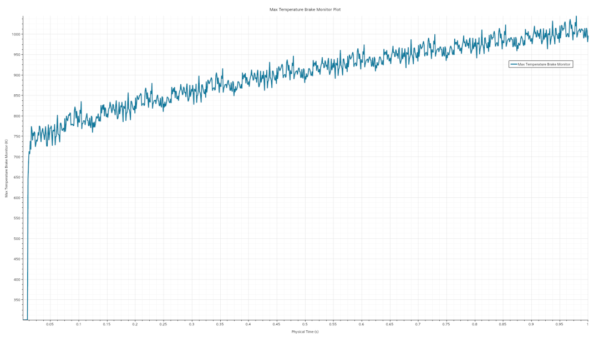The height and width of the screenshot is (337, 599).
Task: Click the x-axis tick label '0.85'
Action: 502,324
